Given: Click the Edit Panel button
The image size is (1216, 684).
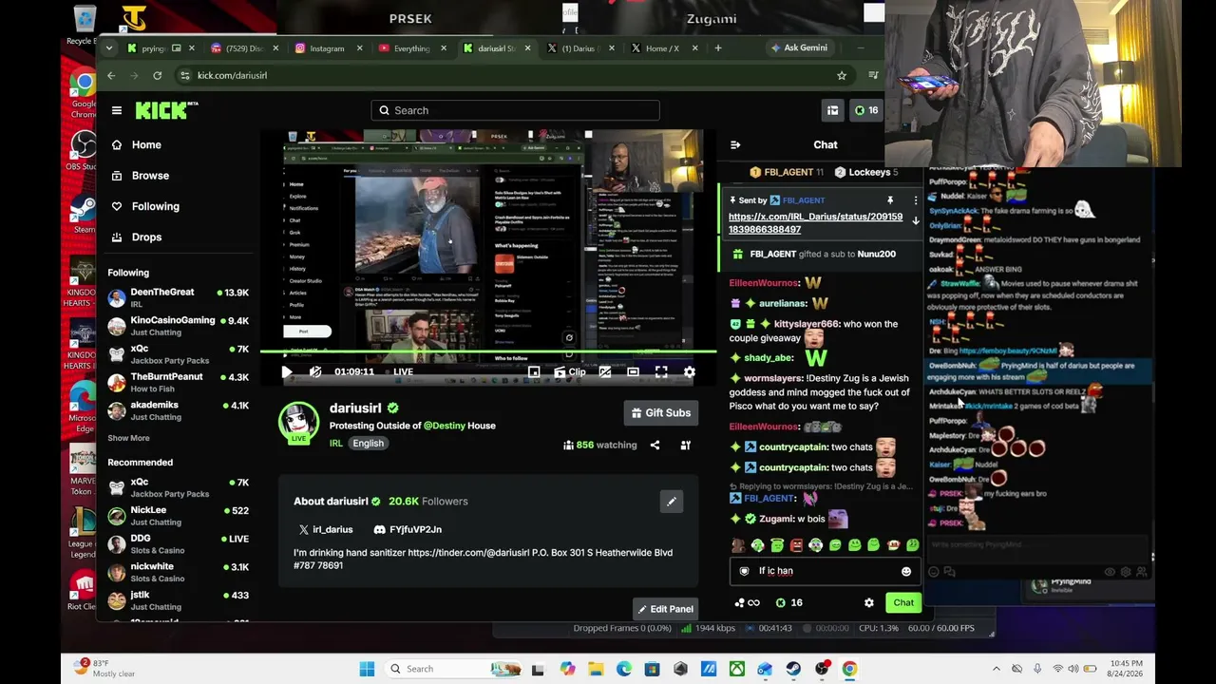Looking at the screenshot, I should coord(665,609).
